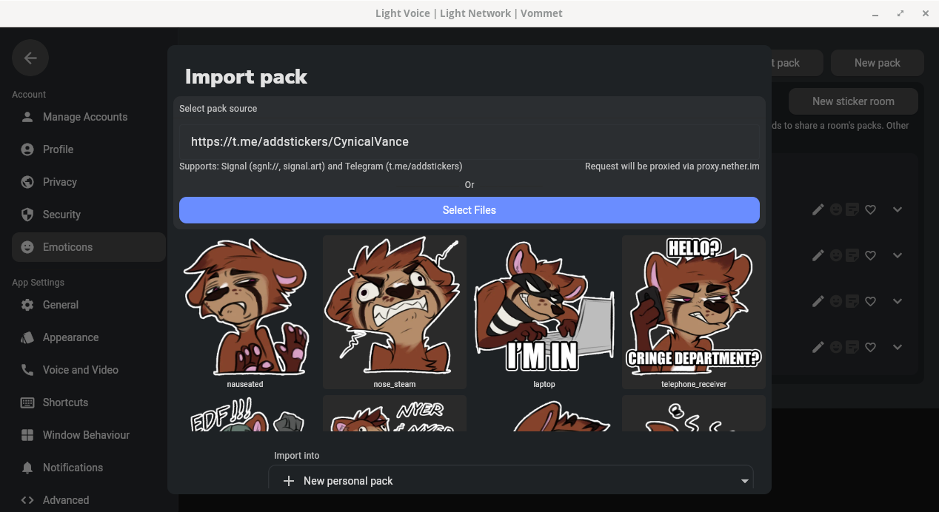
Task: Toggle sticker usage on the first pack row
Action: point(852,209)
